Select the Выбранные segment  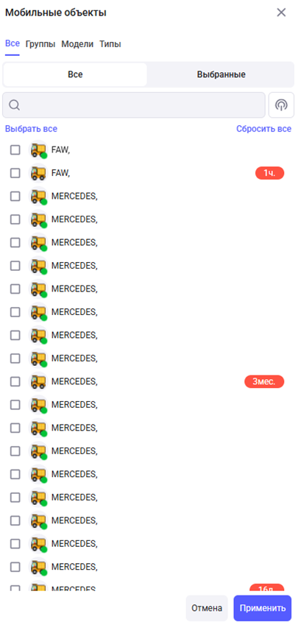pos(221,74)
